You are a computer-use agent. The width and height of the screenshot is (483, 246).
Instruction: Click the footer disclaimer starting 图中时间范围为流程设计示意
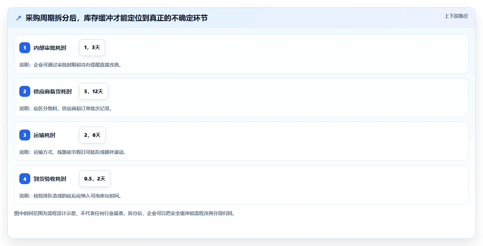point(125,213)
